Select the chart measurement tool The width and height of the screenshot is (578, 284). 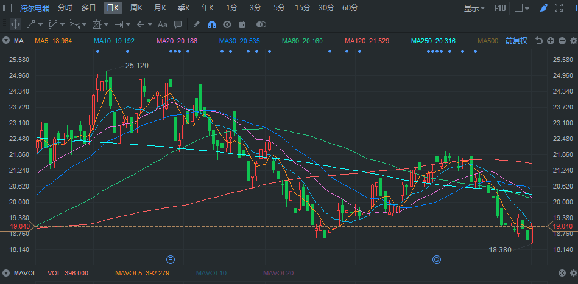(97, 25)
